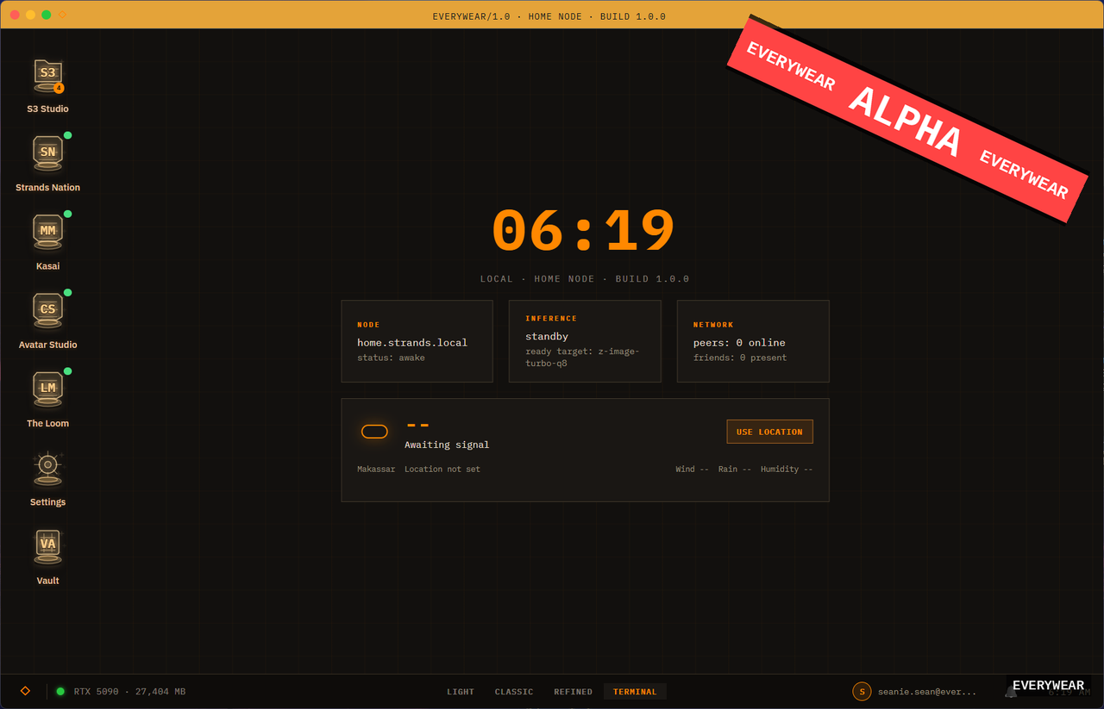Image resolution: width=1104 pixels, height=709 pixels.
Task: Click the Humidity -- readout
Action: 787,470
